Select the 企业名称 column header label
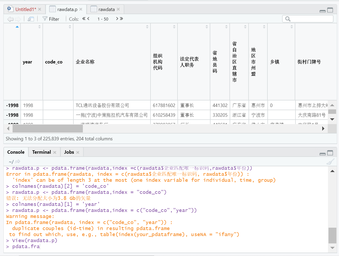Viewport: 339px width, 256px height. (85, 62)
